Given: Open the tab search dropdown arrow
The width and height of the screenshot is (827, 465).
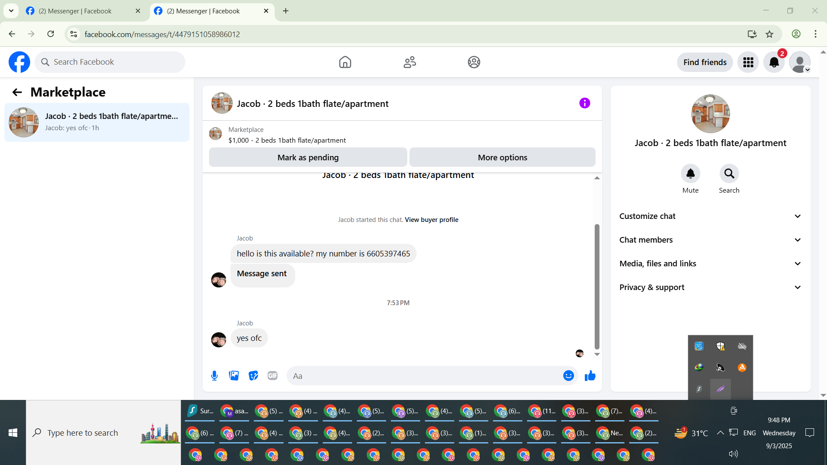Looking at the screenshot, I should point(11,11).
